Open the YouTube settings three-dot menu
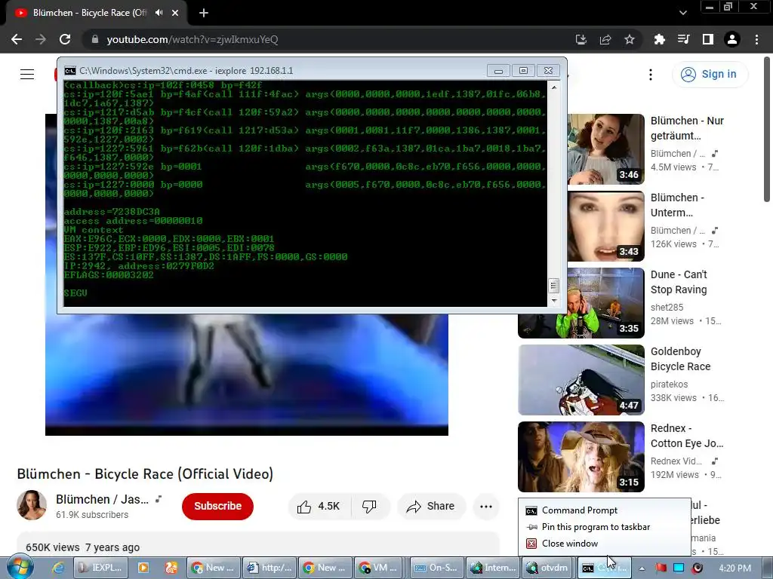 (x=651, y=75)
